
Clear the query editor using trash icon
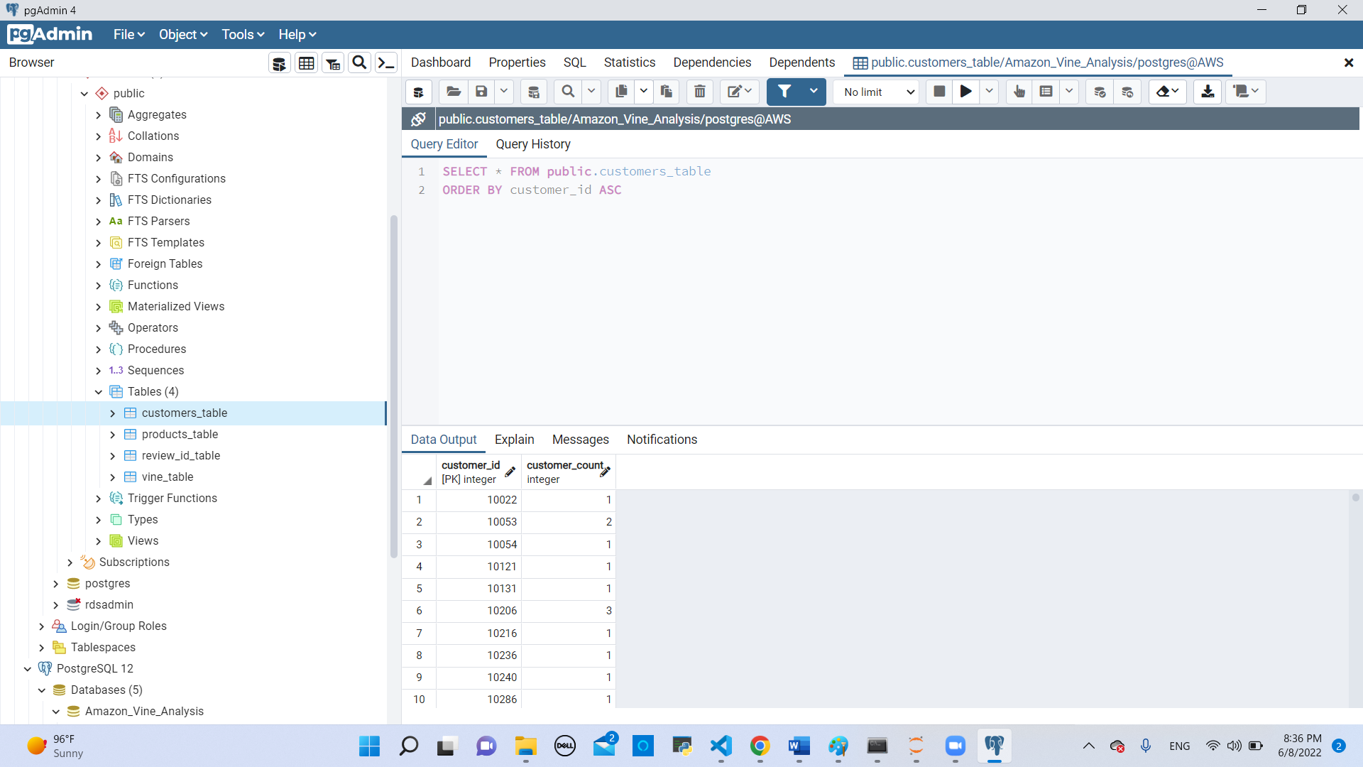tap(699, 91)
